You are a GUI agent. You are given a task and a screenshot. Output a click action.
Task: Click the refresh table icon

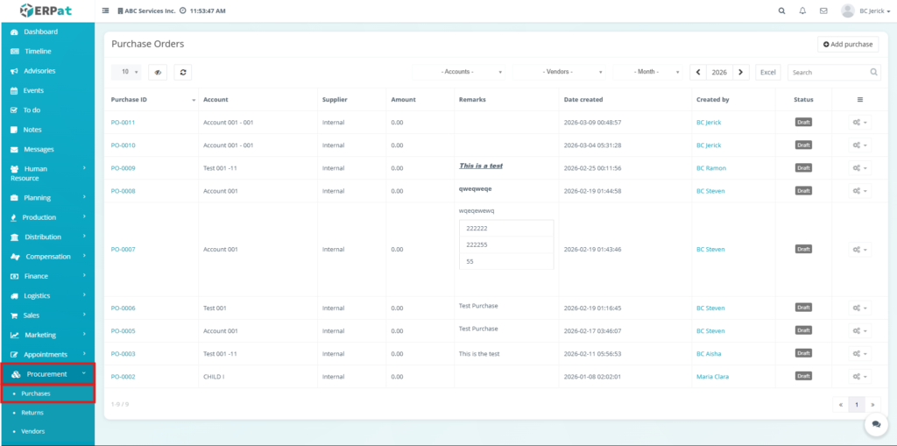coord(182,72)
